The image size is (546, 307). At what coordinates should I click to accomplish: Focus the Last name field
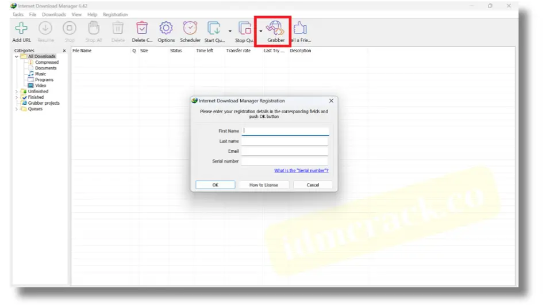[284, 141]
